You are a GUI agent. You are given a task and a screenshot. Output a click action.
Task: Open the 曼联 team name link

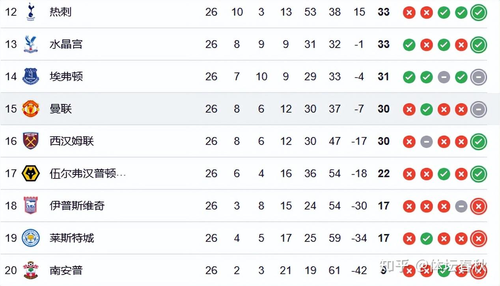tap(60, 109)
